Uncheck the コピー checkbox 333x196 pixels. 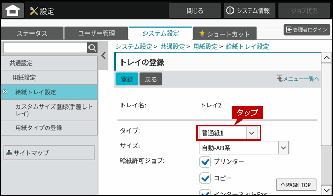point(205,178)
